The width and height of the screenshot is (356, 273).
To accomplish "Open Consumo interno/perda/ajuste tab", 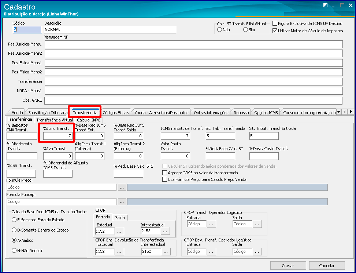I will tap(309, 113).
